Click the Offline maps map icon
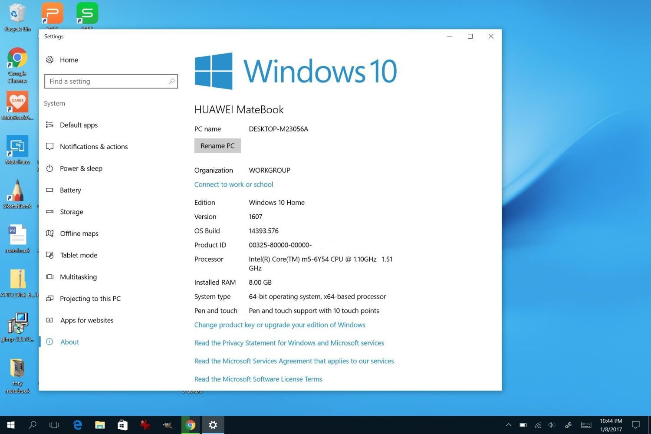The width and height of the screenshot is (651, 434). coord(50,233)
